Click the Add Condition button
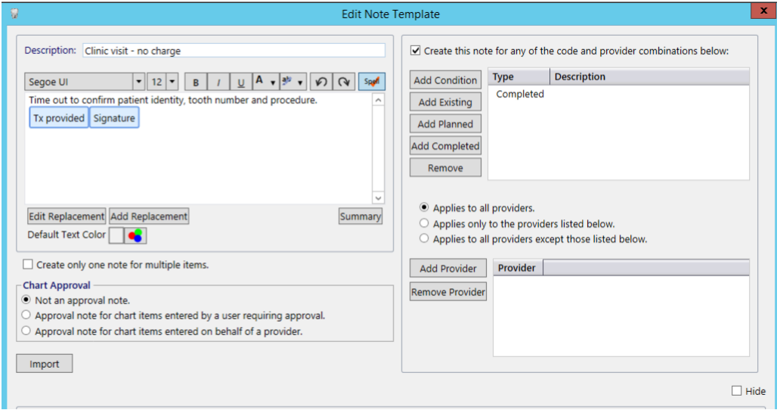The image size is (780, 410). (x=445, y=80)
